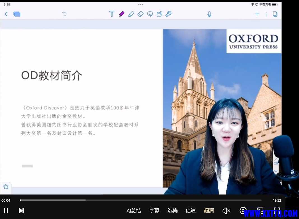Open the three-dot more options menu

click(266, 14)
